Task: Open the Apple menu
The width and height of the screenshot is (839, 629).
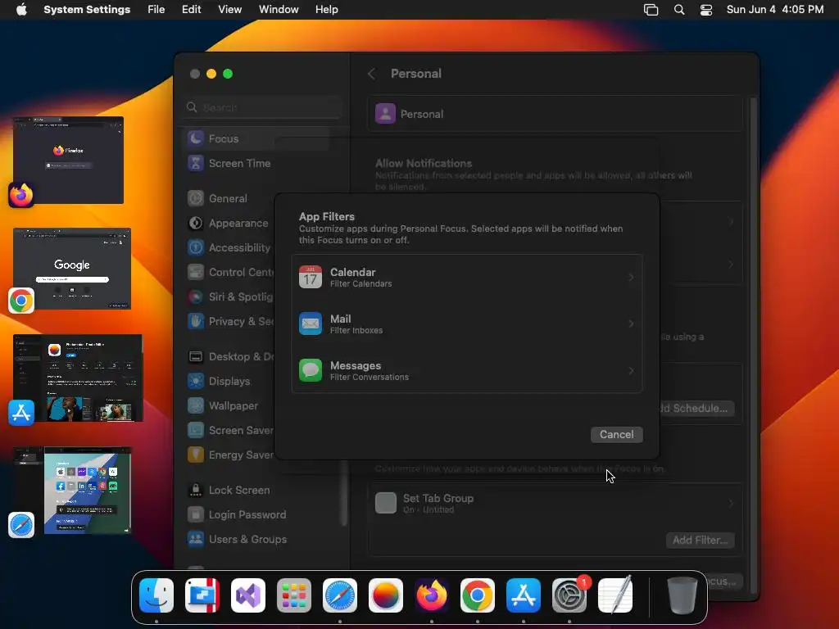Action: [21, 10]
